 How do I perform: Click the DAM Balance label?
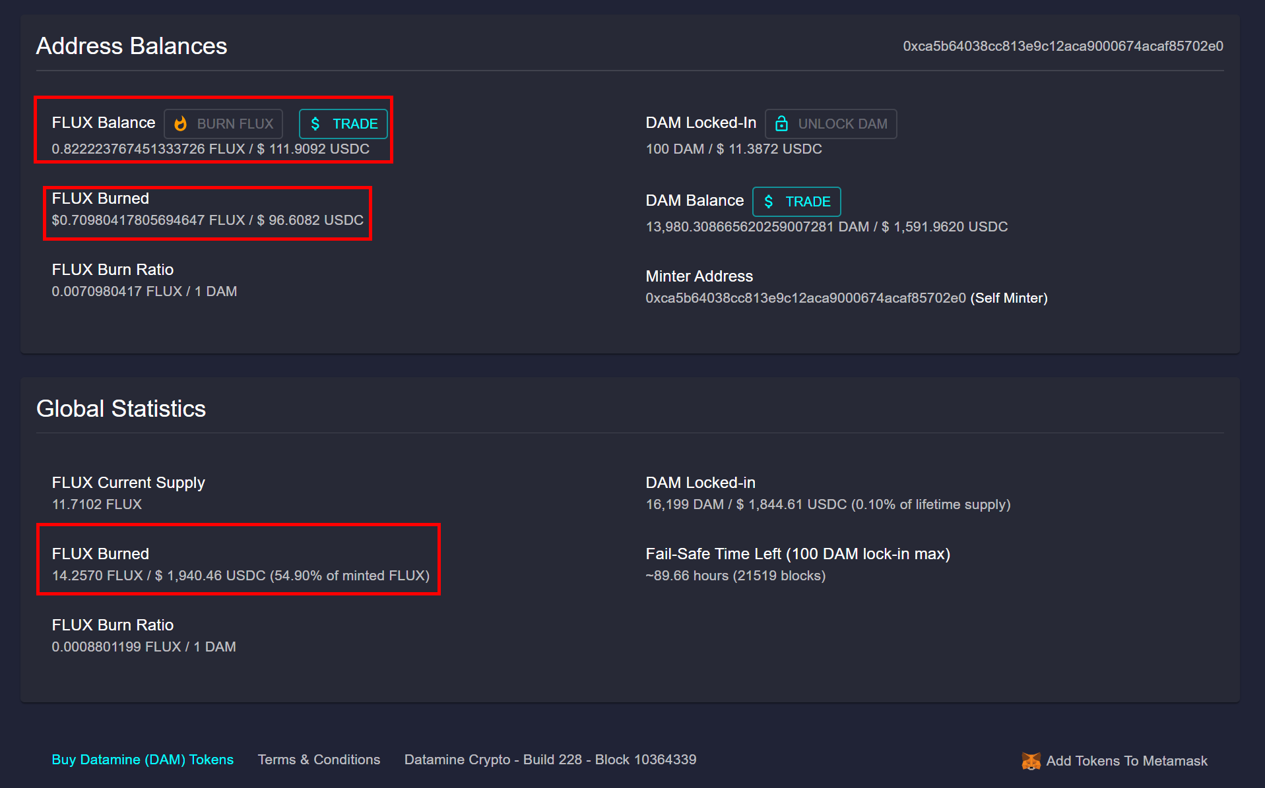click(x=695, y=200)
